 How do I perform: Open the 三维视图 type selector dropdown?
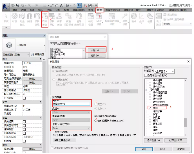click(x=24, y=45)
